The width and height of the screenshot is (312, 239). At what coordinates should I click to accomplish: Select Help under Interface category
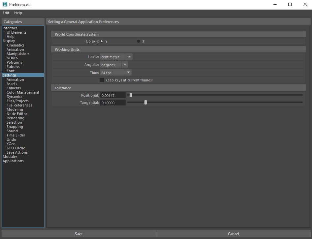pos(10,37)
